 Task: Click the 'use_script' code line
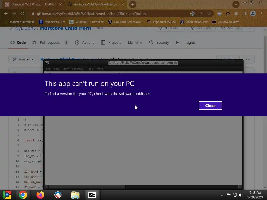[33, 161]
